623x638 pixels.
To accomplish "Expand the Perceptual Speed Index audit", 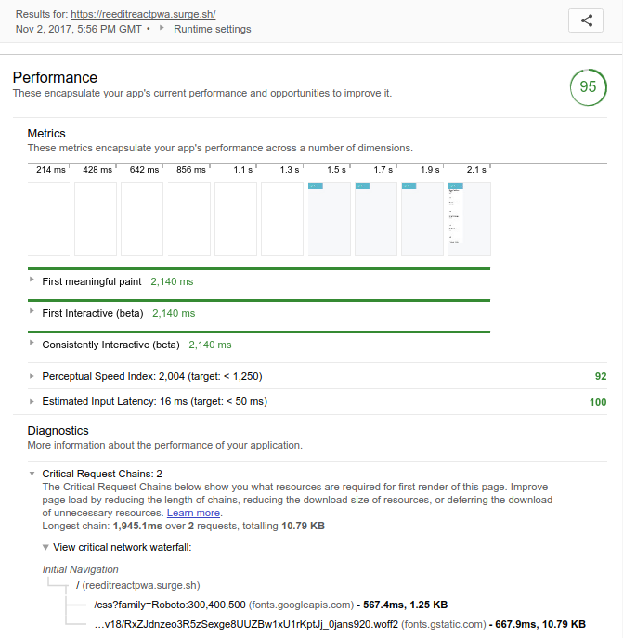I will click(x=152, y=376).
